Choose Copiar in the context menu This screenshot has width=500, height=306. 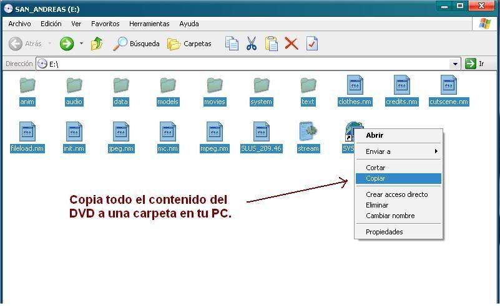pyautogui.click(x=399, y=179)
